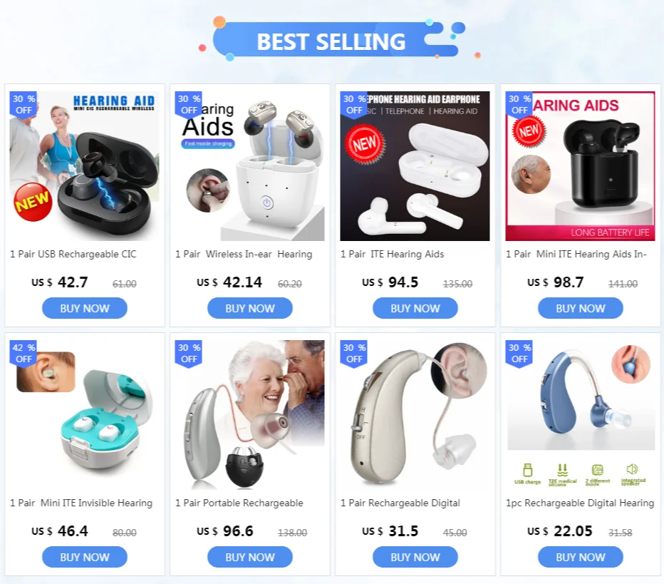Open the 1 Pair Rechargeable Digital title link

click(400, 503)
